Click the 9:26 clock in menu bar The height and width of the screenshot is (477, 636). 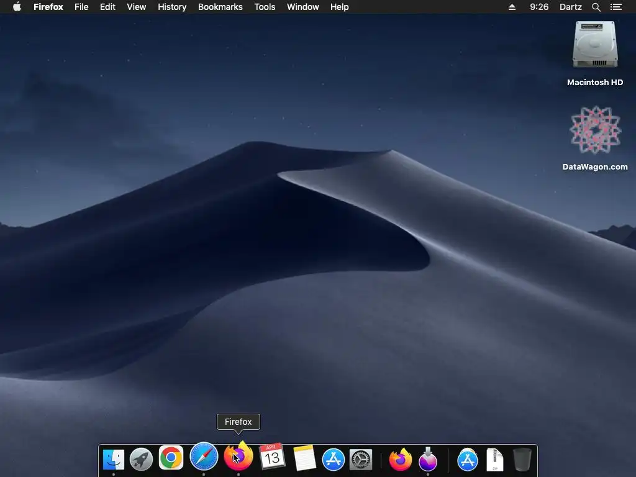(x=539, y=7)
